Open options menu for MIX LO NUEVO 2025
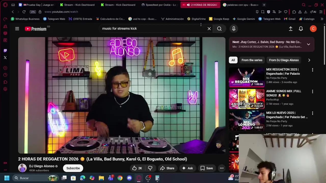This screenshot has width=326, height=183. [x=313, y=113]
